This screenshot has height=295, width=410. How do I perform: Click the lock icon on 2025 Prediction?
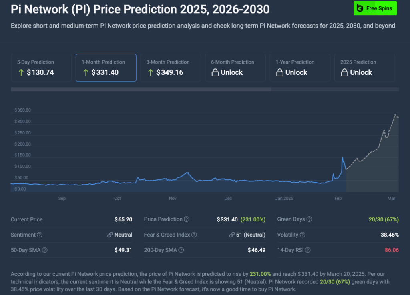tap(345, 72)
